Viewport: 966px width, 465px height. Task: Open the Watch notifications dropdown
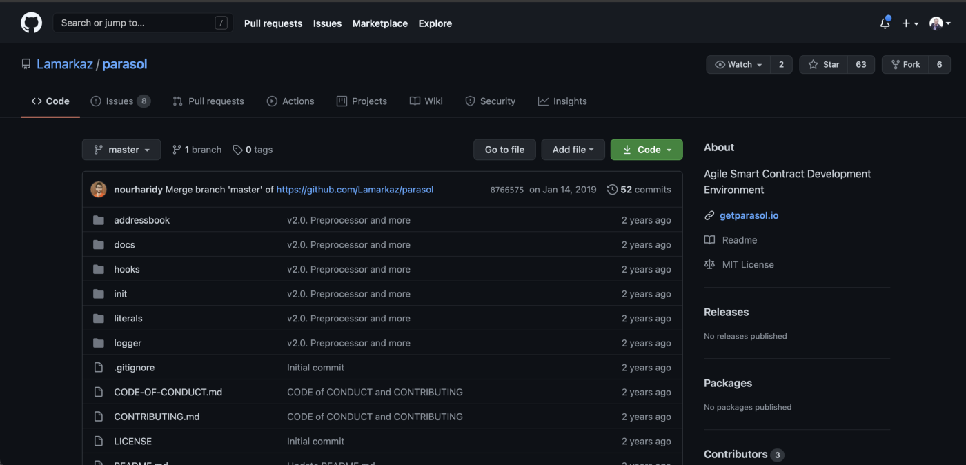[738, 64]
